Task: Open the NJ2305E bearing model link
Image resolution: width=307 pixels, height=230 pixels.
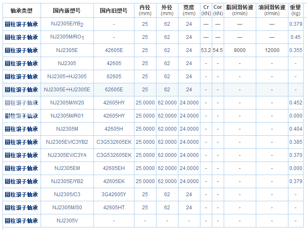Action: coord(67,50)
